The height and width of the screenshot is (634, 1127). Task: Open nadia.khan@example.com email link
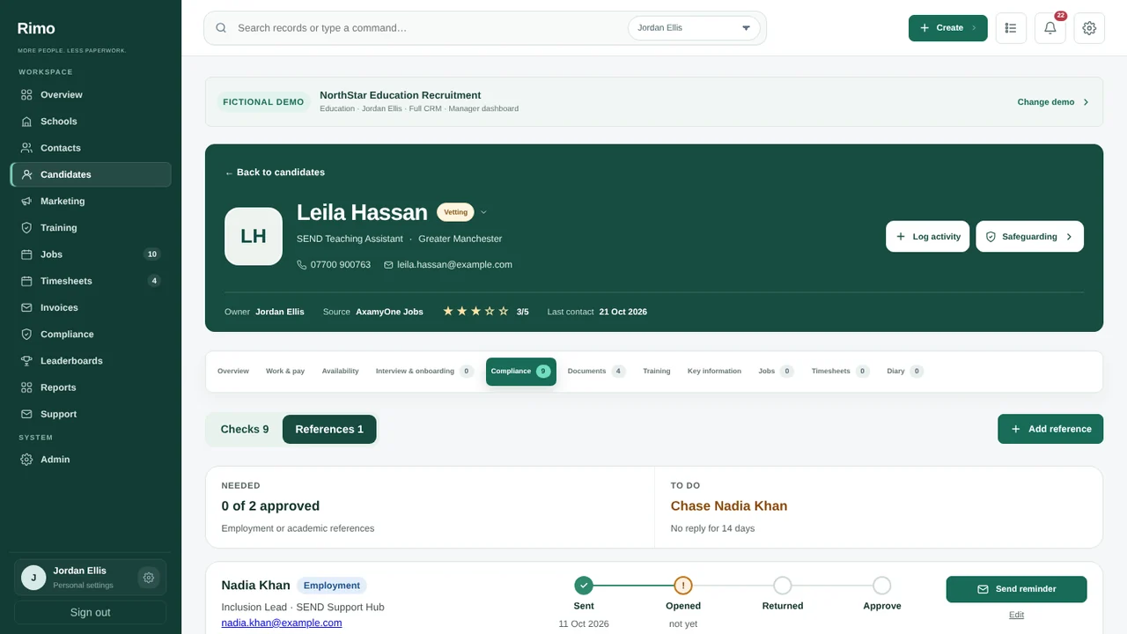[282, 623]
